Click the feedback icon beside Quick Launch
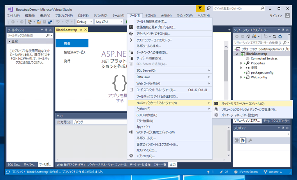Screen dimensions: 297x180 pos(209,9)
